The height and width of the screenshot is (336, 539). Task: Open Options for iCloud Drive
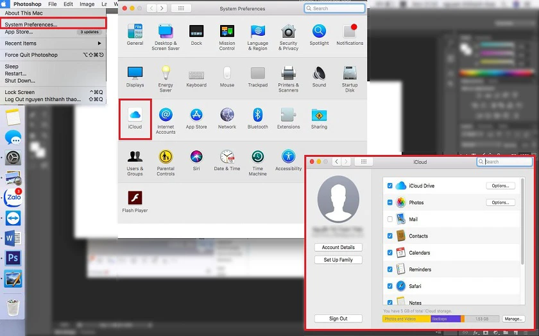501,186
